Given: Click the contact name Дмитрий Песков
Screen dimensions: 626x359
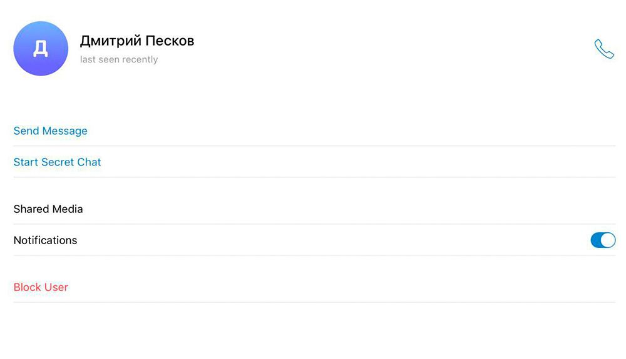Looking at the screenshot, I should [137, 41].
